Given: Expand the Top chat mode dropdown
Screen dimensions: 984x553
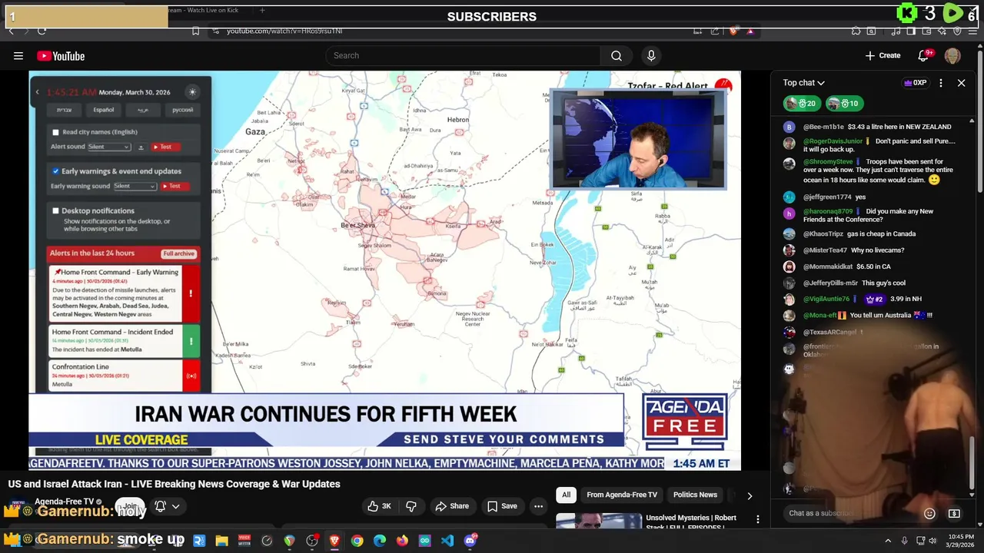Looking at the screenshot, I should (804, 83).
